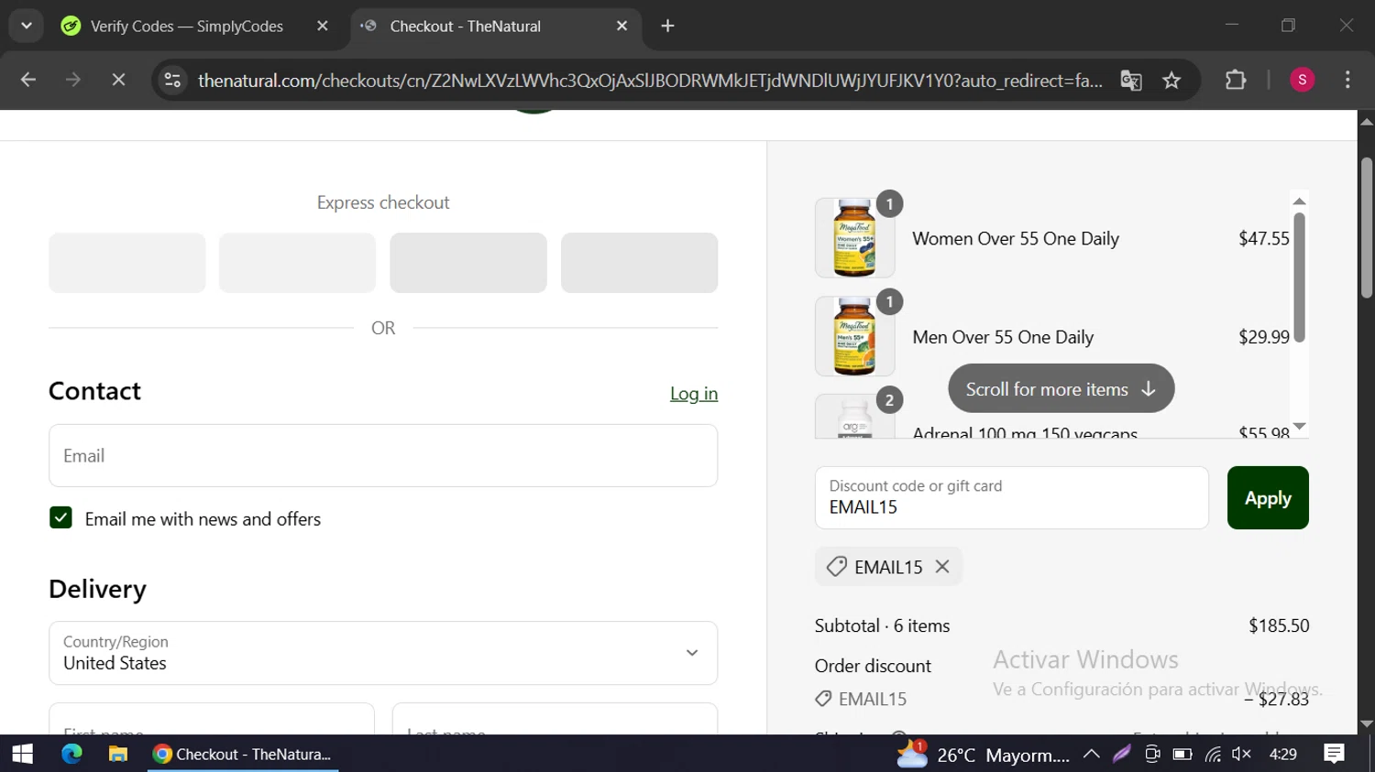
Task: Click Scroll for more items button
Action: [x=1061, y=389]
